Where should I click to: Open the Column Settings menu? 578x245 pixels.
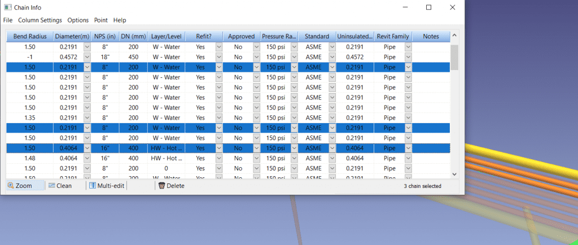pos(40,20)
